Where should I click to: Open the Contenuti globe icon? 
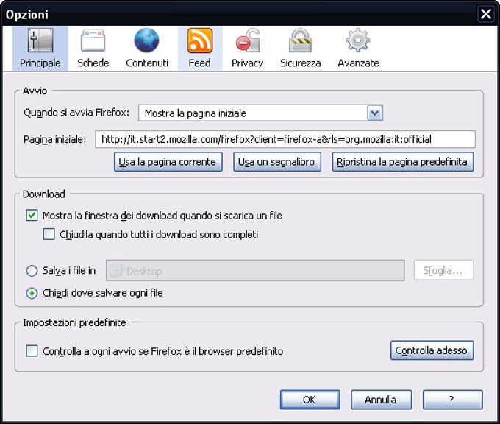[146, 40]
